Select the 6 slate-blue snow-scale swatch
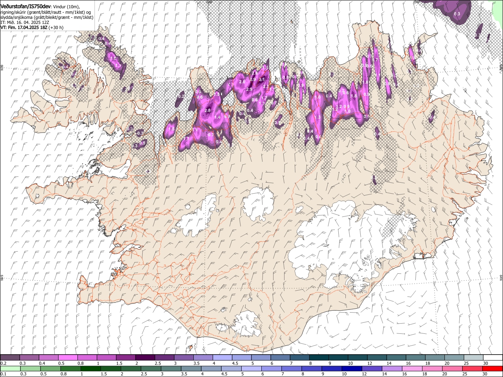Screen dimensions: 503x377 (x=281, y=357)
